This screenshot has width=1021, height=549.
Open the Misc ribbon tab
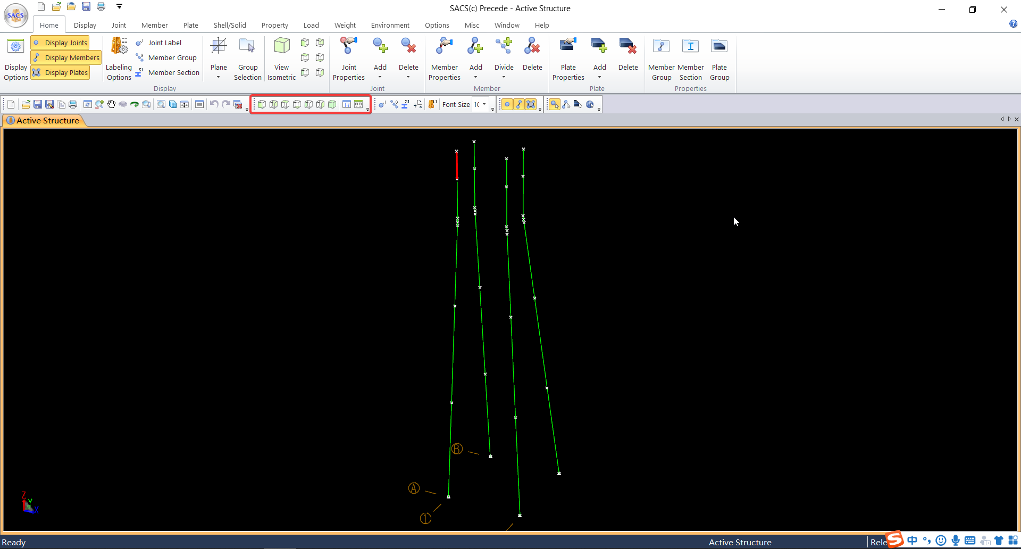click(x=472, y=25)
